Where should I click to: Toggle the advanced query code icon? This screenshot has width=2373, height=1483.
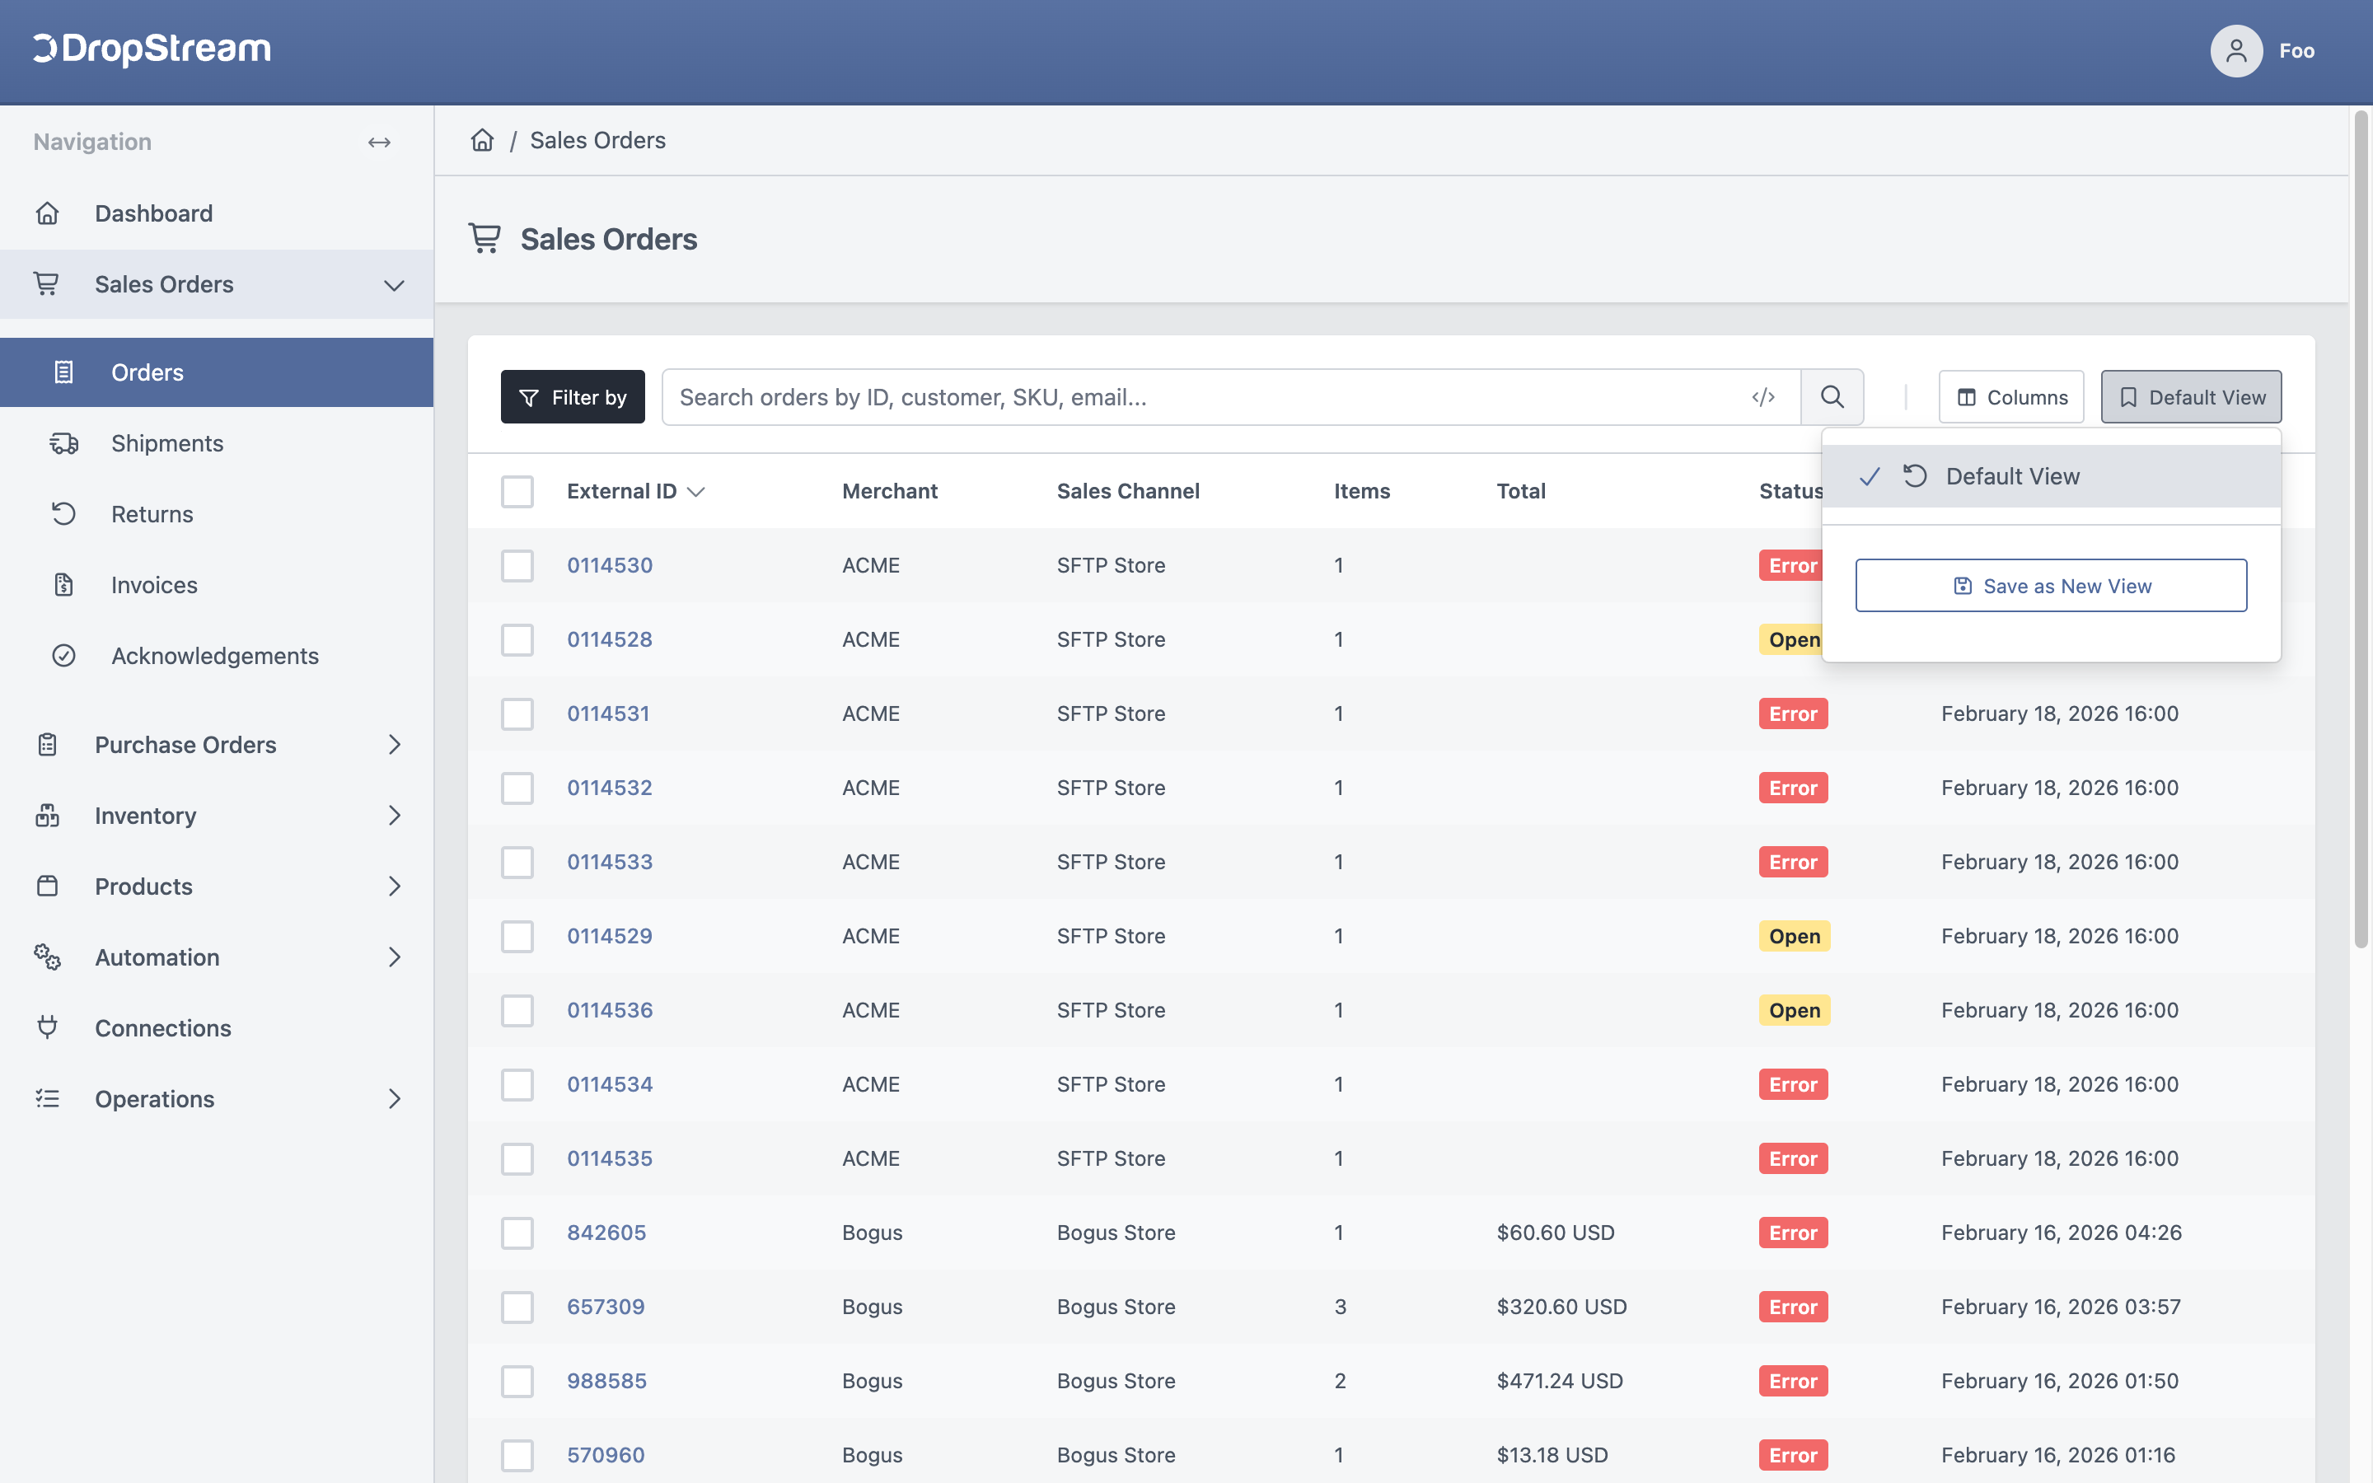click(1763, 397)
